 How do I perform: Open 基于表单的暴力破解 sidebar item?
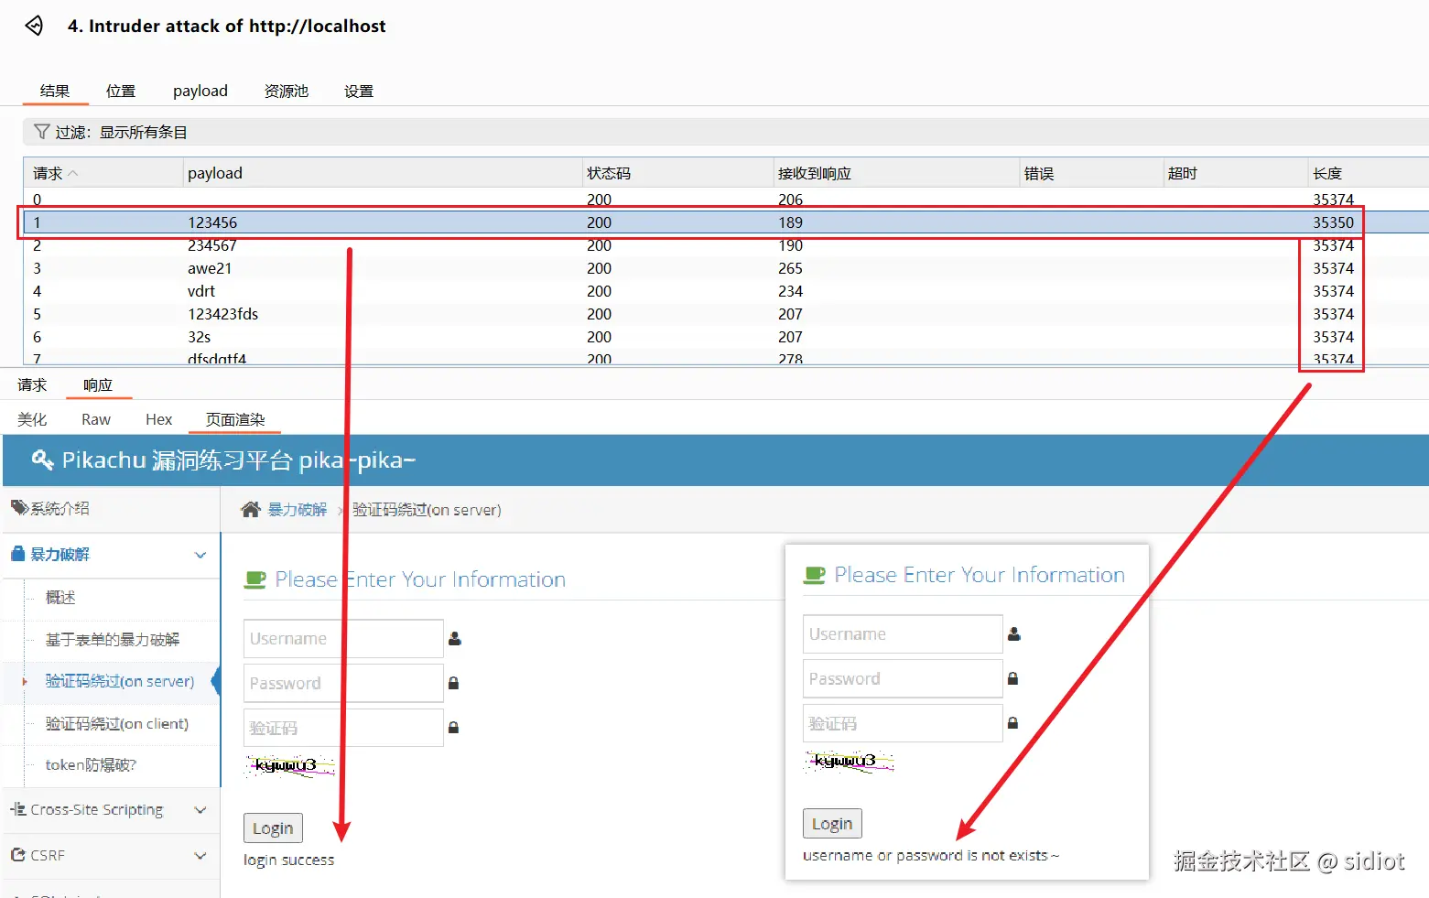[x=113, y=639]
